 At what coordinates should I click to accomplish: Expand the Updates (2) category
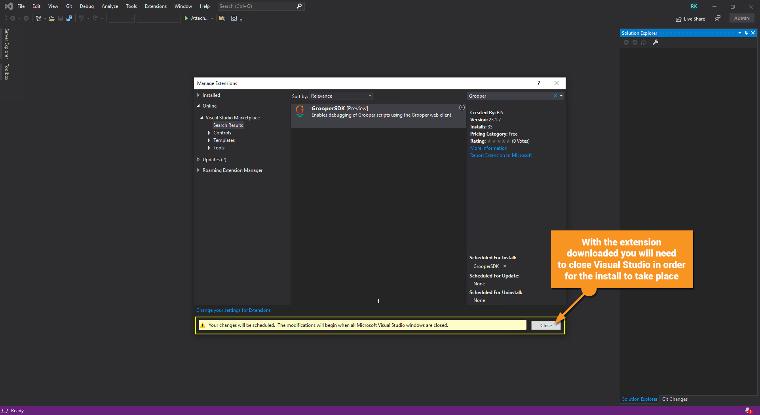(198, 160)
